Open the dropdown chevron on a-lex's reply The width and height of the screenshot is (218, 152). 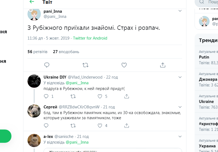coord(180,137)
